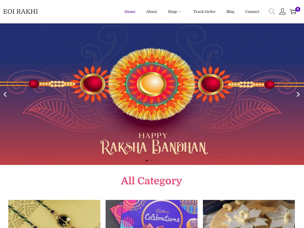Go to Track Order page
This screenshot has width=304, height=228.
(x=204, y=12)
